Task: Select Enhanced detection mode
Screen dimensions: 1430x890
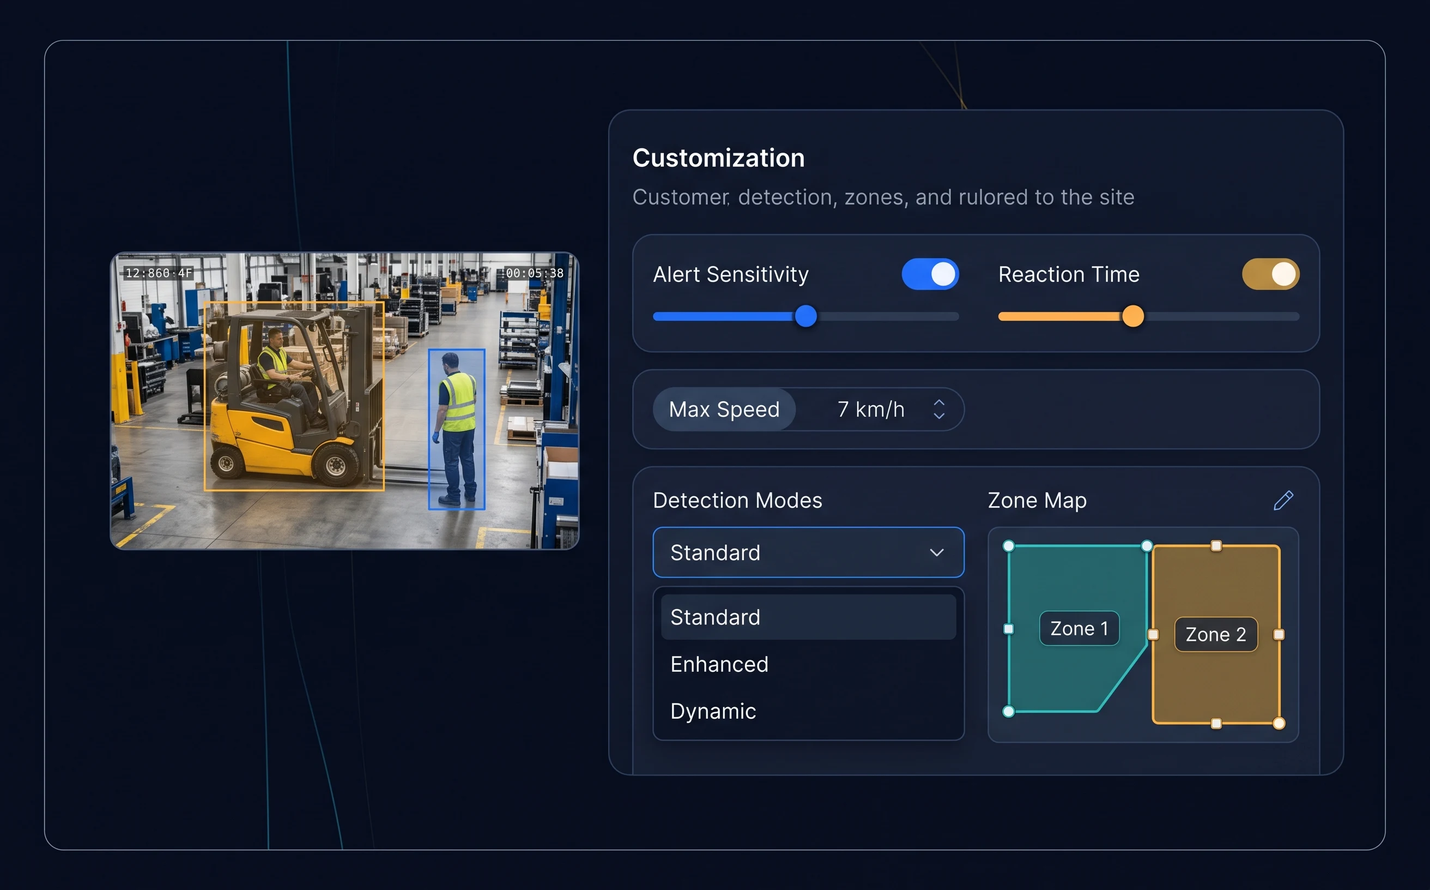Action: 808,664
